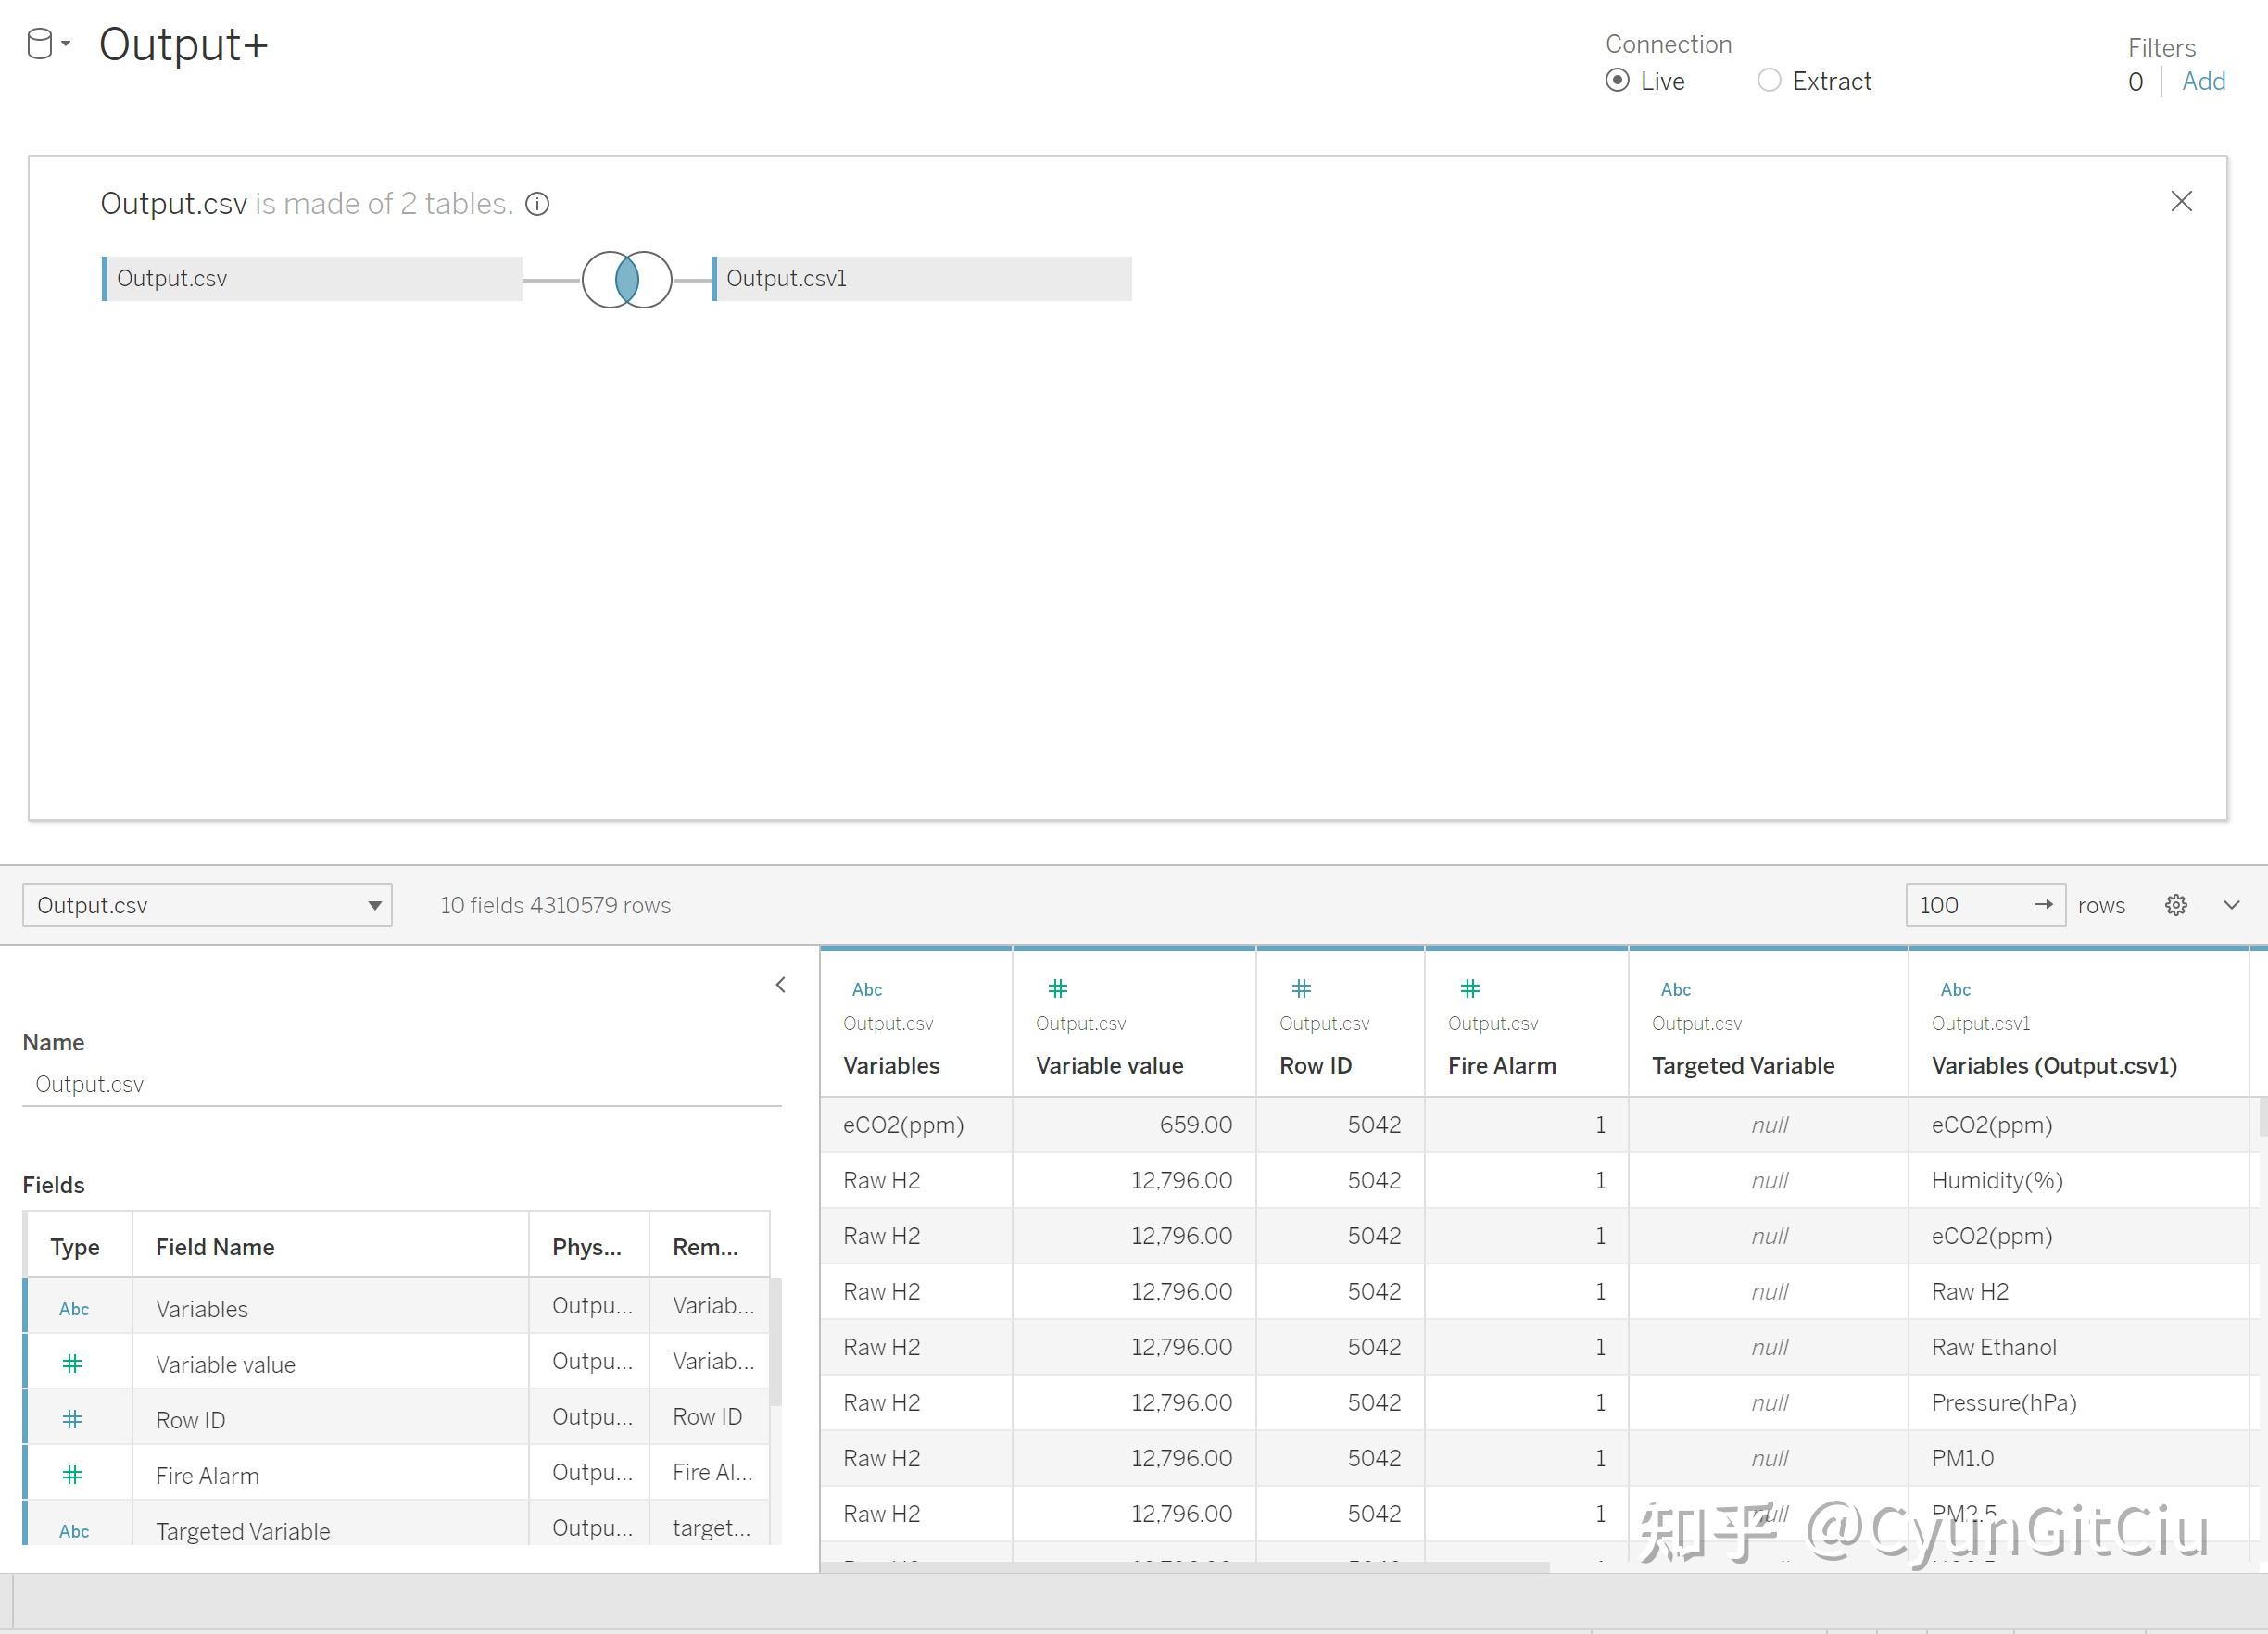Click the rows arrow apply icon

2043,905
